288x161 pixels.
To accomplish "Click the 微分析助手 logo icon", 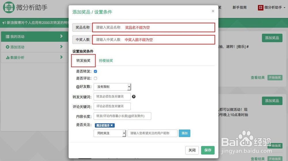I will [x=9, y=7].
